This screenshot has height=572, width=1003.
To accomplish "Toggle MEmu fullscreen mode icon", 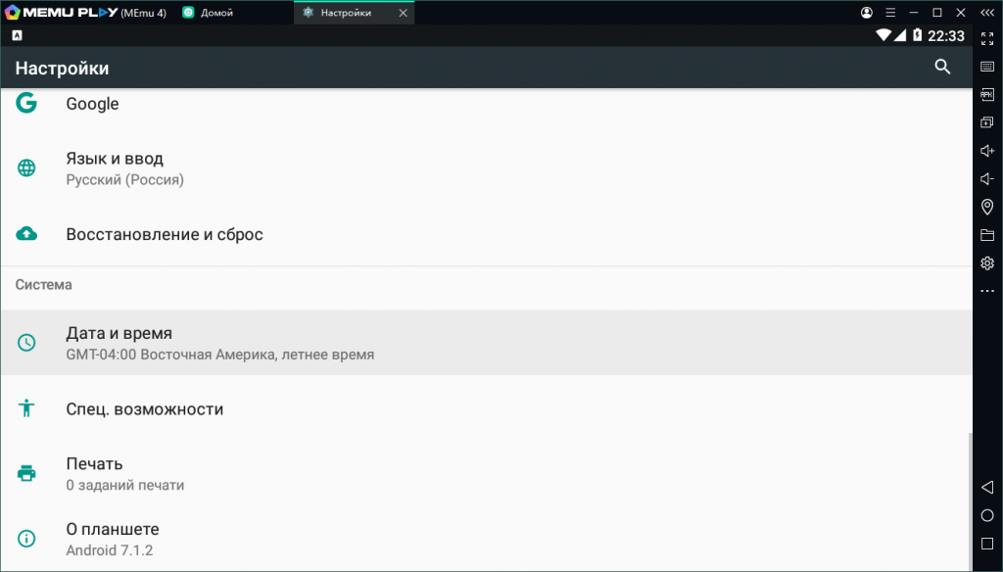I will coord(987,39).
